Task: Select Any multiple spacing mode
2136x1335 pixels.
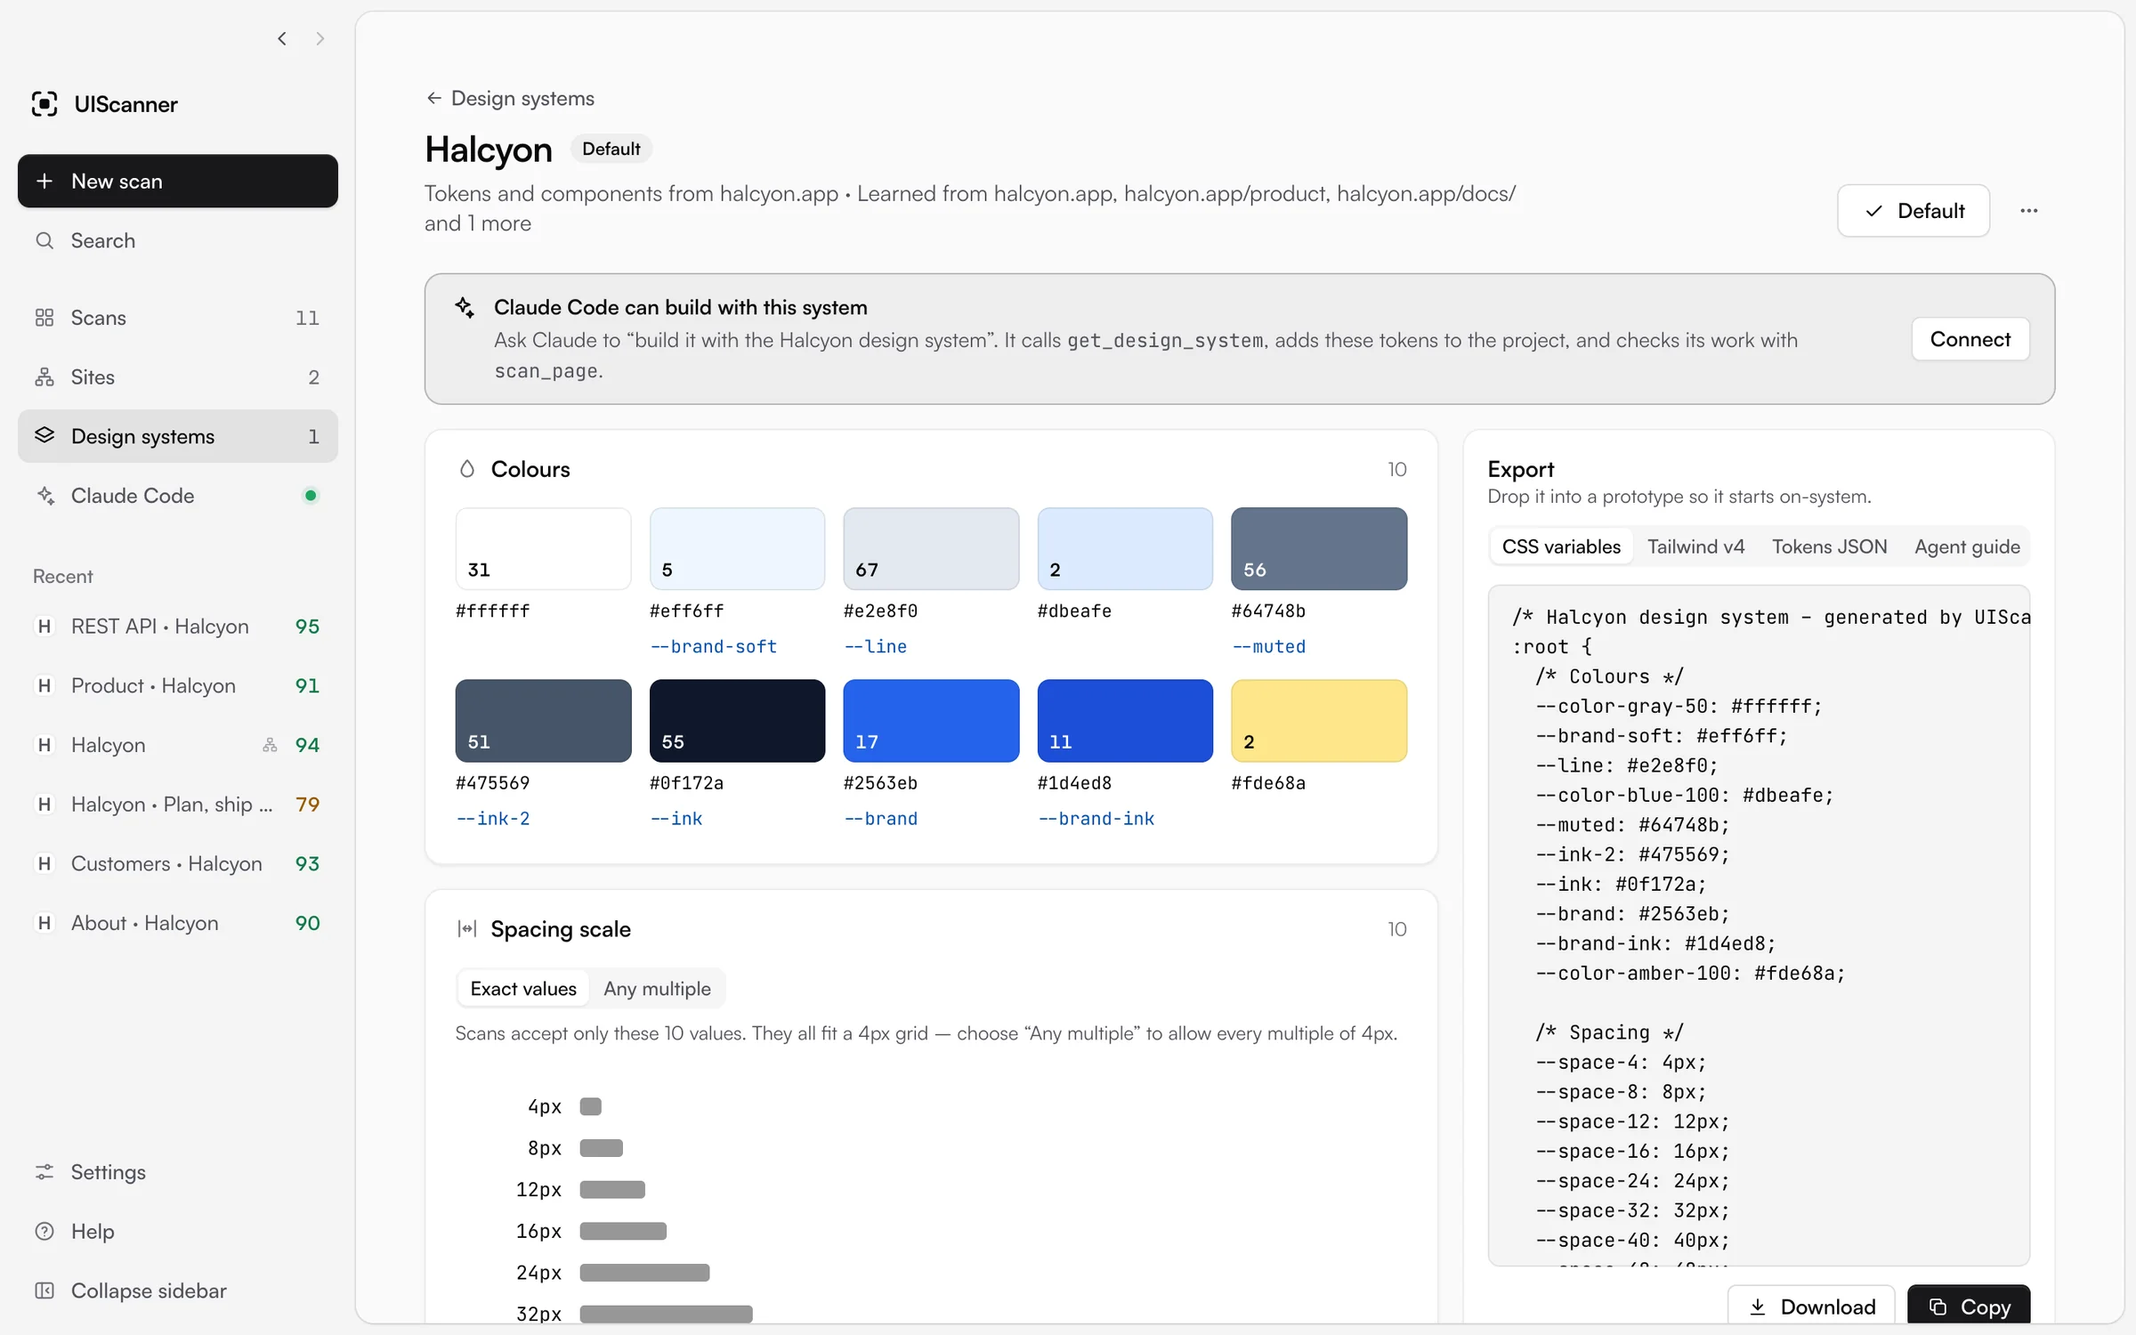Action: (657, 989)
